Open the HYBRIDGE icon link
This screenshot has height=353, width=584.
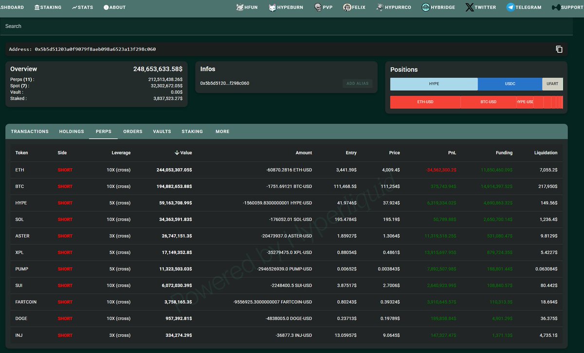[x=426, y=7]
